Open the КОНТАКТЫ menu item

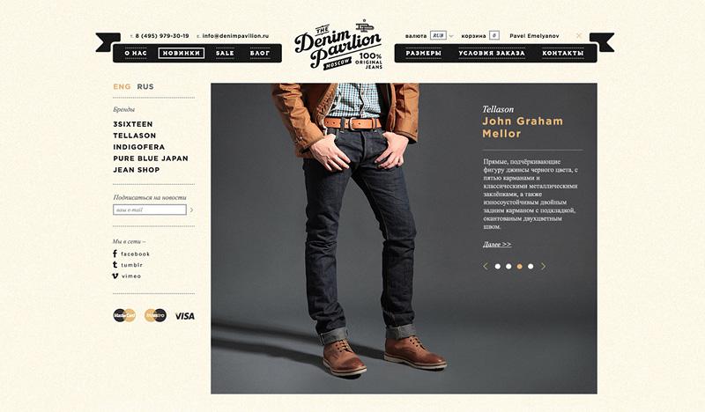click(563, 53)
